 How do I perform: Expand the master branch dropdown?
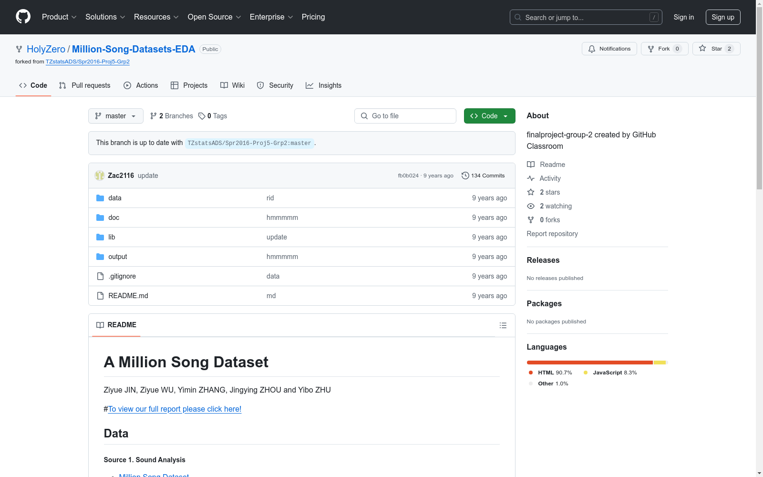[x=115, y=116]
